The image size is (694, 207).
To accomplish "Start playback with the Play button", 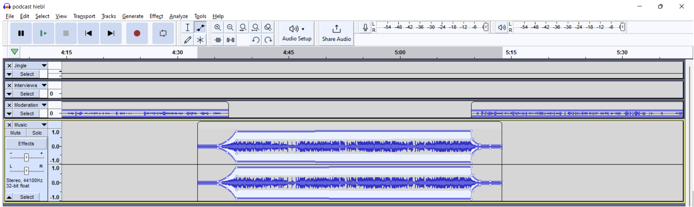I will [x=43, y=33].
